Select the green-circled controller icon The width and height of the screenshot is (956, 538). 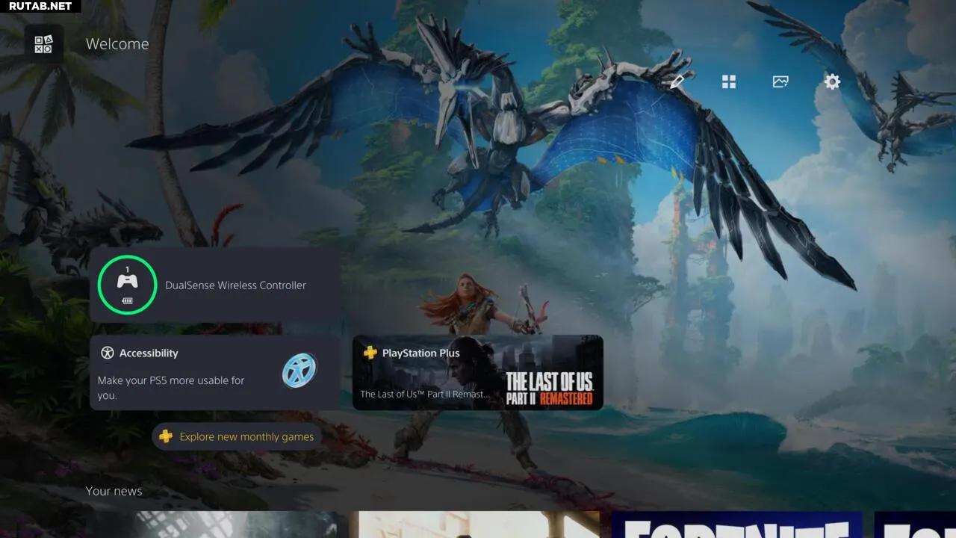pos(127,283)
